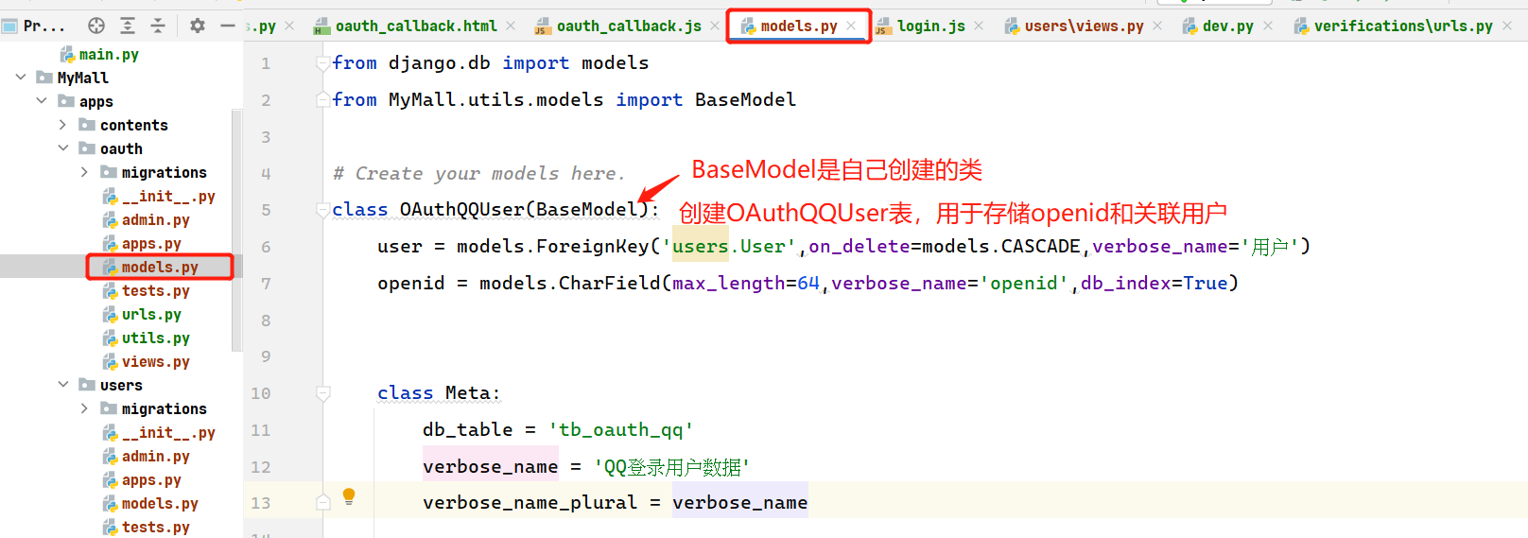Click the Project tree vertical scrollbar

coord(236,189)
